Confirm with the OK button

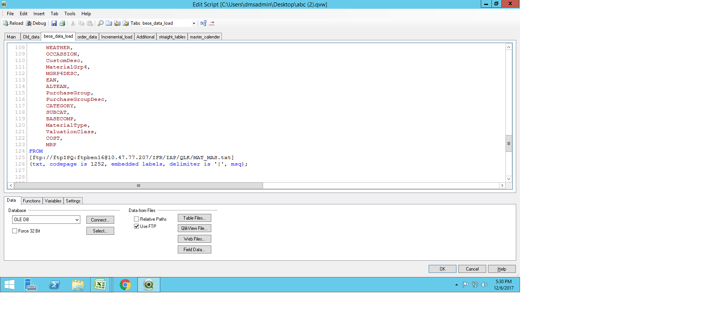pyautogui.click(x=442, y=269)
